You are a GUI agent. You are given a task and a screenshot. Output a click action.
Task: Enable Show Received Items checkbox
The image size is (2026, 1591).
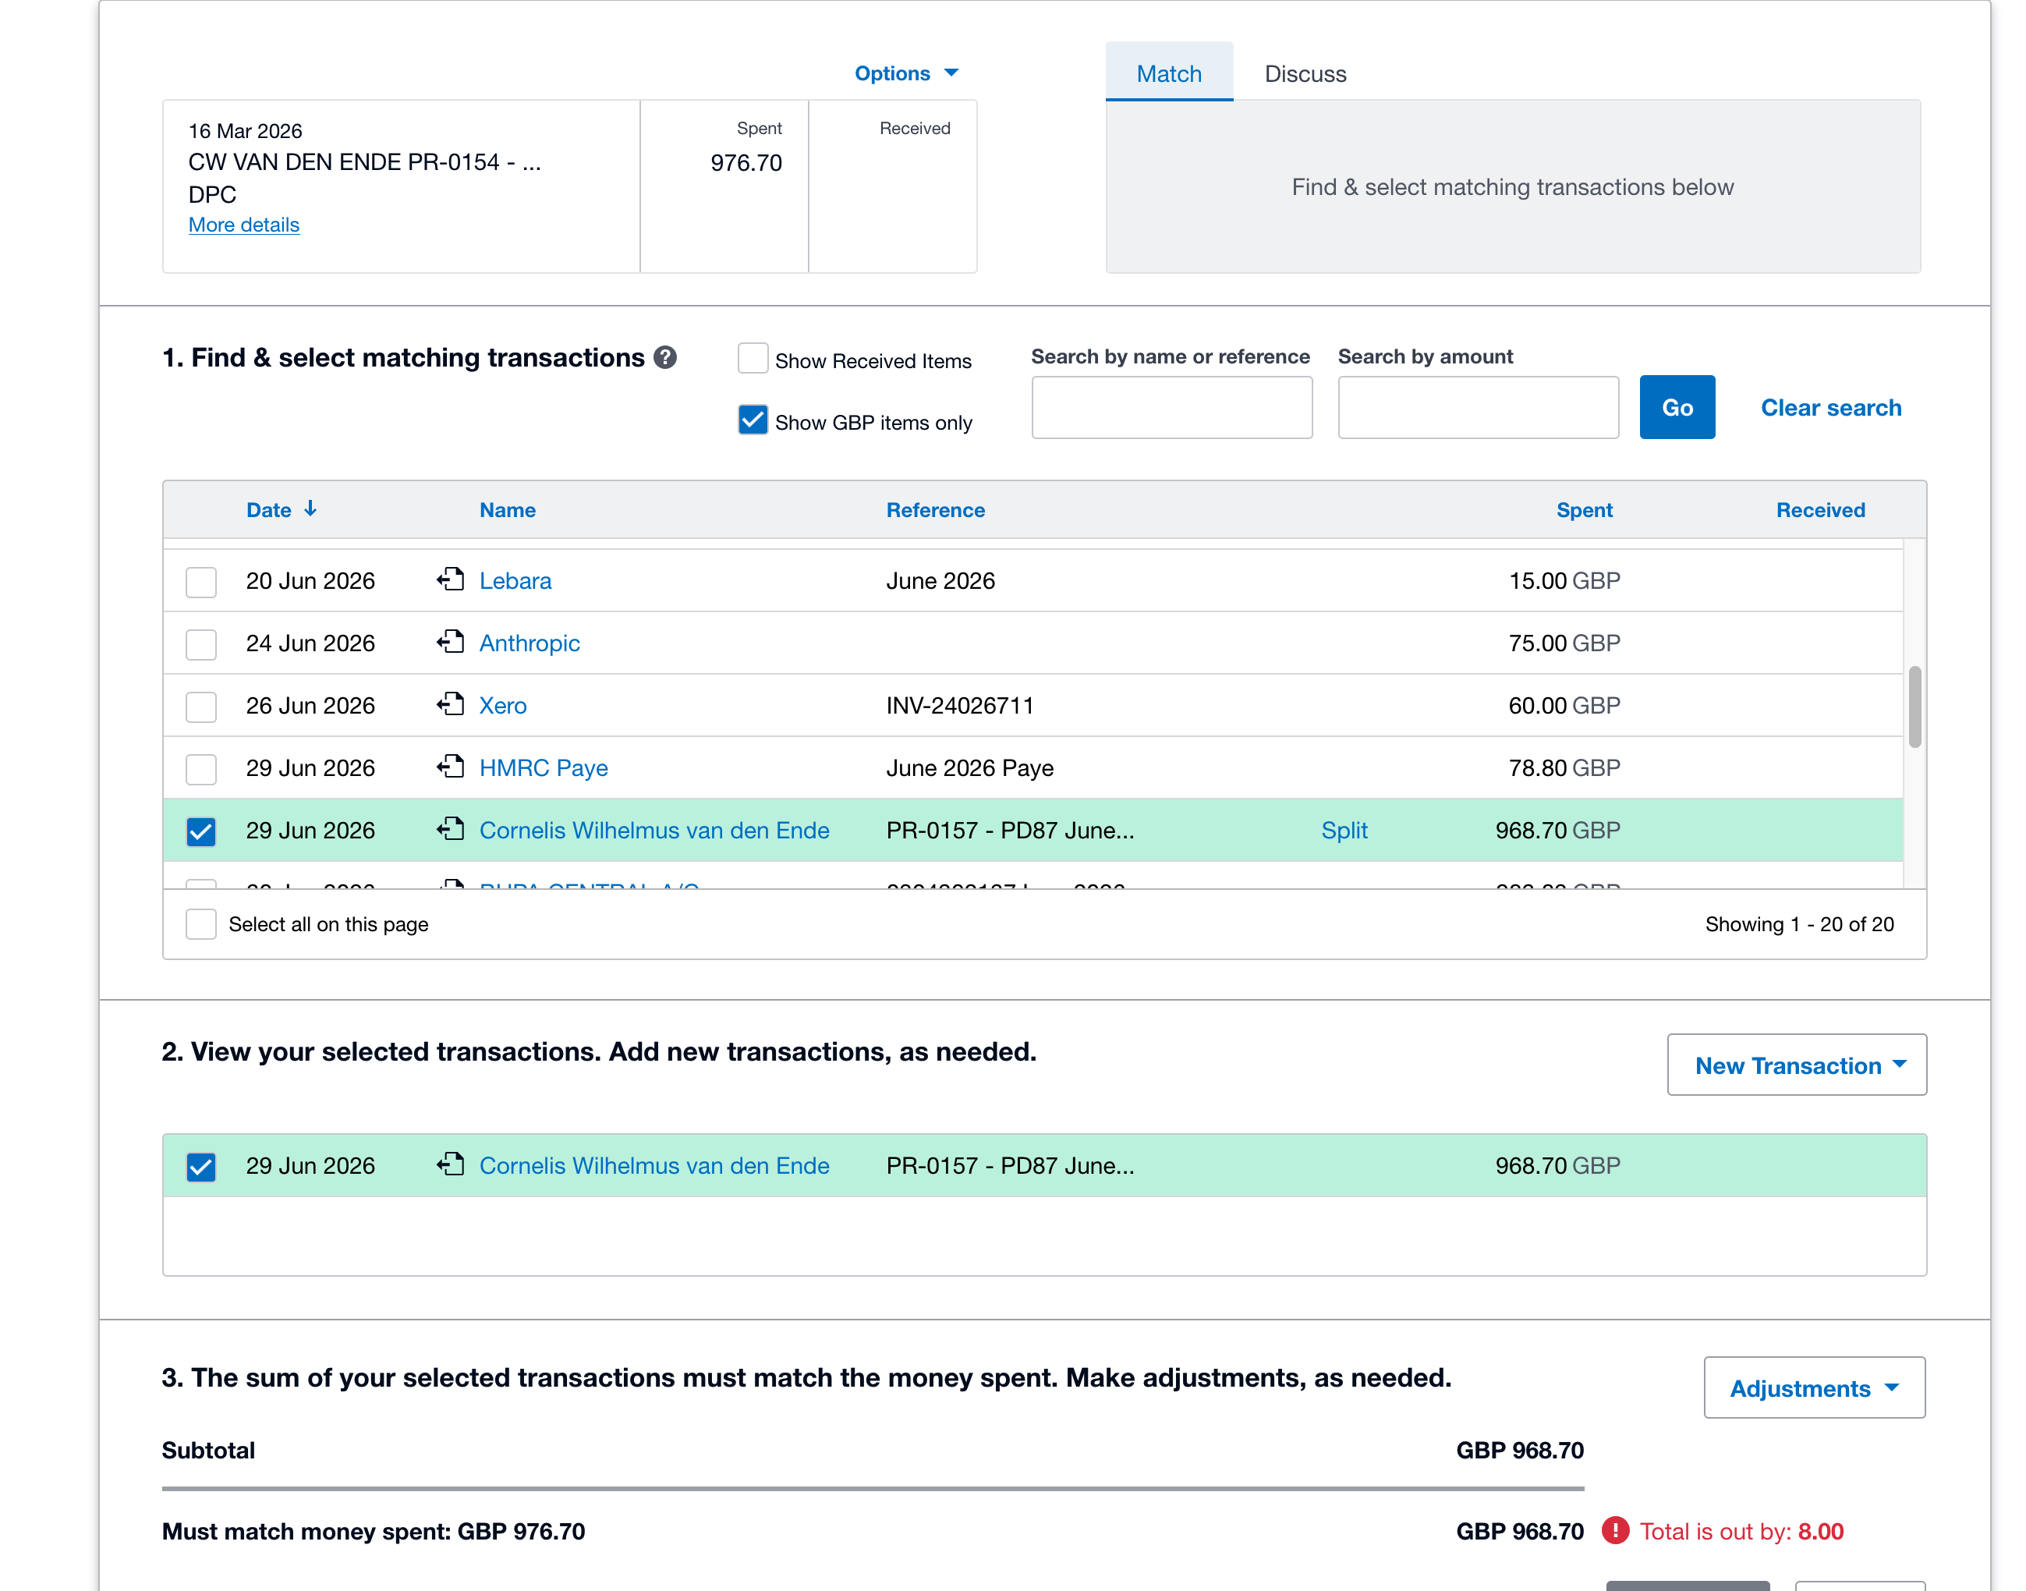click(753, 359)
